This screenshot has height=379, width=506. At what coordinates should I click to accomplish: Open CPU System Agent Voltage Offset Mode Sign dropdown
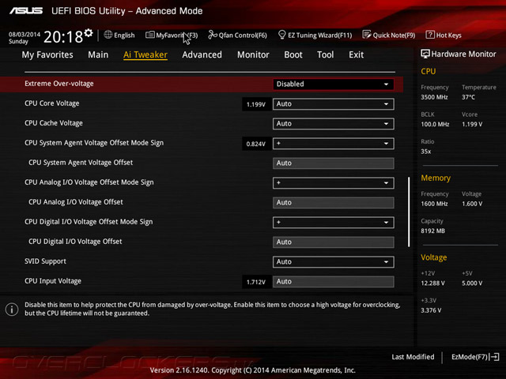[334, 144]
